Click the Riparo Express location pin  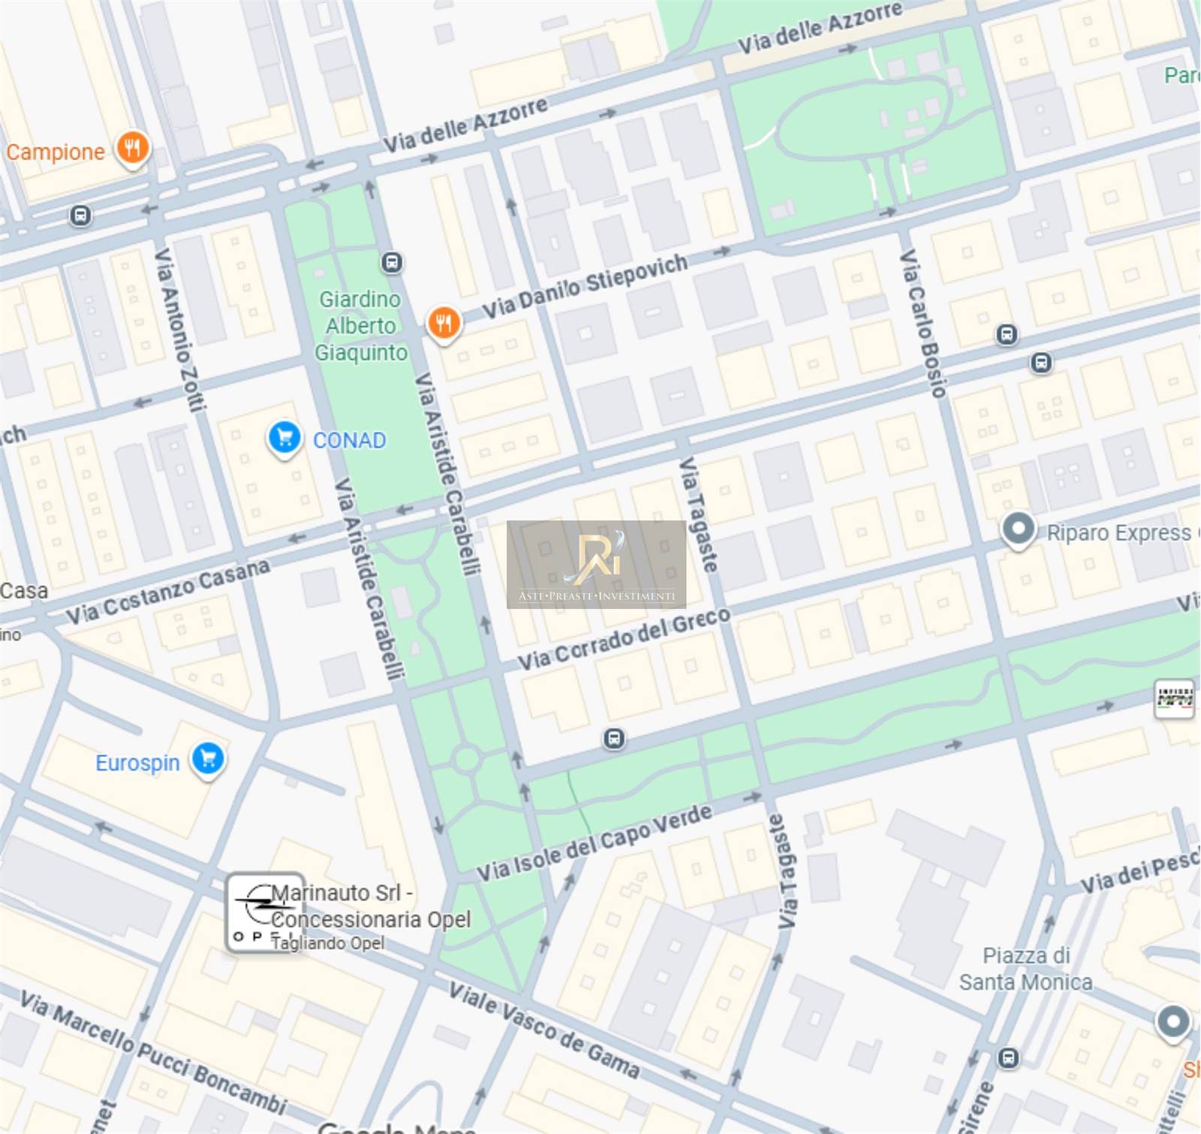click(1018, 529)
